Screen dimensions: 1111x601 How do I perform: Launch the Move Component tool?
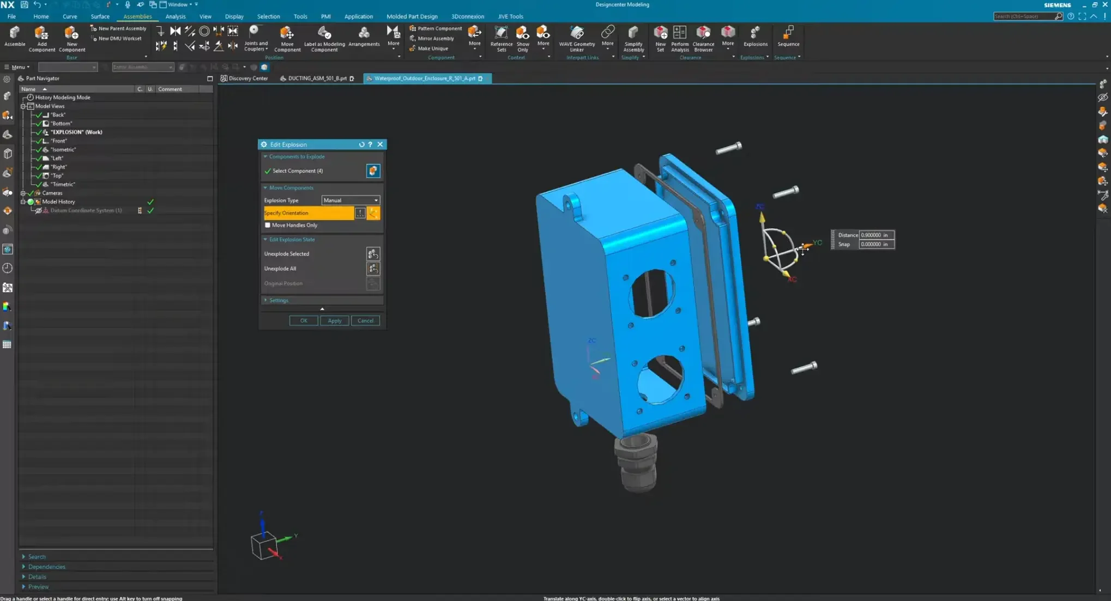click(x=287, y=38)
